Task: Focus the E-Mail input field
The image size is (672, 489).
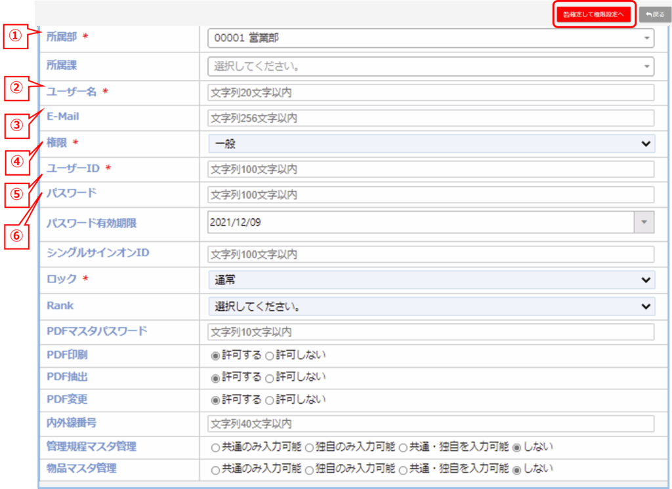Action: [430, 118]
